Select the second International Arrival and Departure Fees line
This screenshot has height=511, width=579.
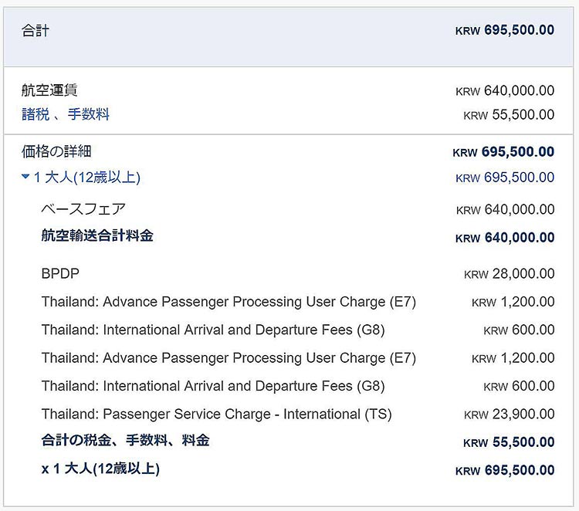[213, 386]
